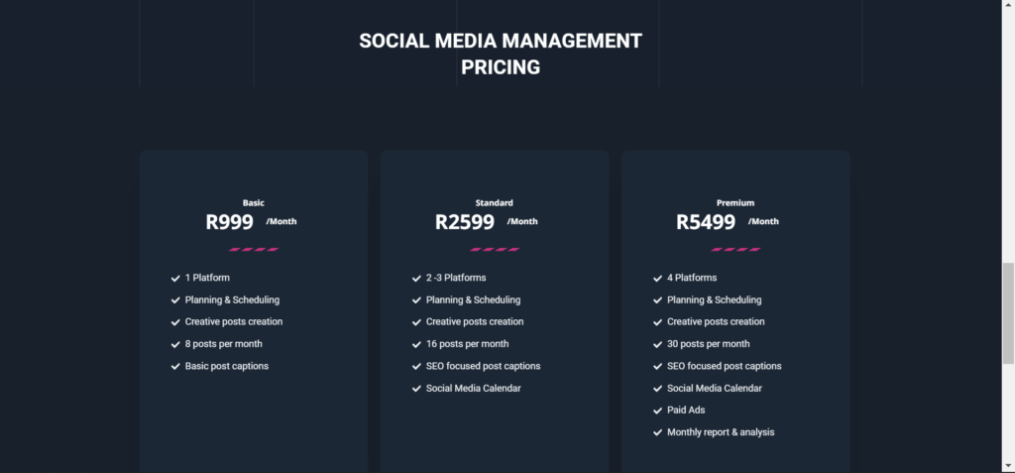Click checkmark icon next to Basic post captions

point(175,366)
